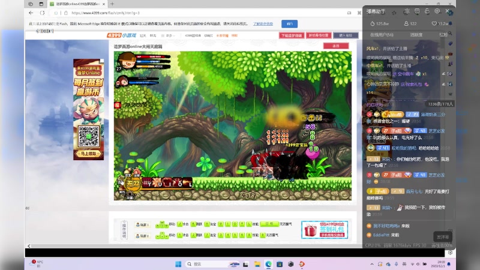This screenshot has width=480, height=270.
Task: Close the 弹幕助手 panel
Action: point(447,11)
